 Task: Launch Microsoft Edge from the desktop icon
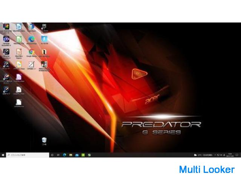(31, 39)
